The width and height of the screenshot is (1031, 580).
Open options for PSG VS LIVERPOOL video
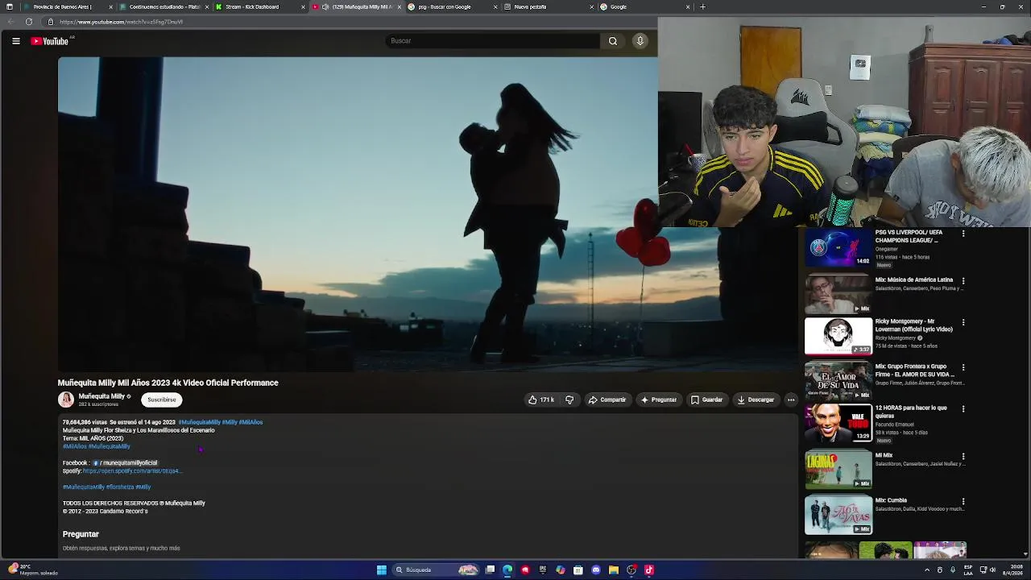click(x=963, y=234)
